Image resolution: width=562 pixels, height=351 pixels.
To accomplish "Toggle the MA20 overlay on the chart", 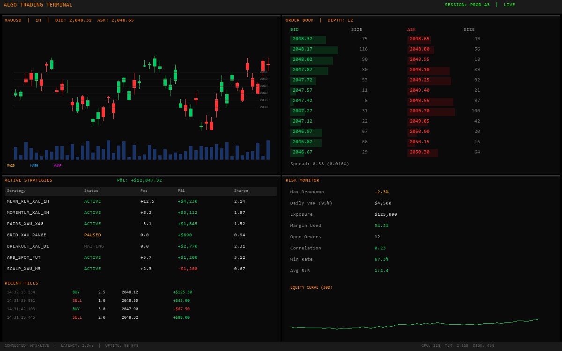I will [x=11, y=165].
